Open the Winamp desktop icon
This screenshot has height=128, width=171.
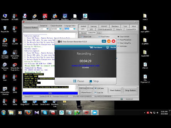tap(35, 17)
